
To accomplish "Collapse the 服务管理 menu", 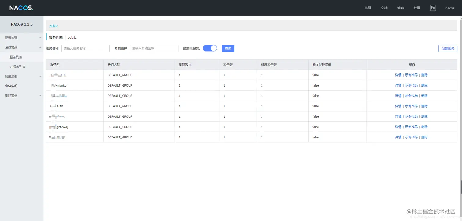I will 22,48.
